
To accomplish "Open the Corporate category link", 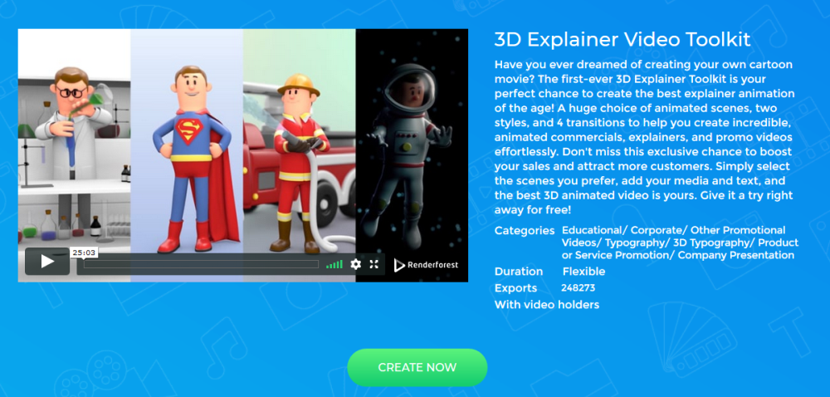I will 657,230.
